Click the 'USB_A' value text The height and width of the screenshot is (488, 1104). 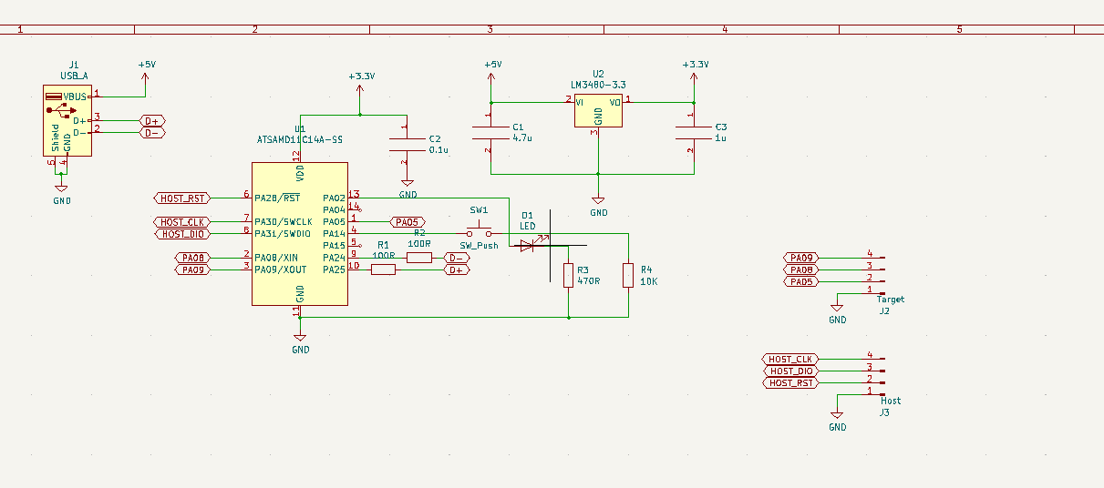click(74, 76)
